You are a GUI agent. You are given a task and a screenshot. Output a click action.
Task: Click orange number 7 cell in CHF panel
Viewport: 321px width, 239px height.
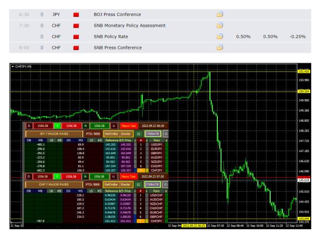coord(140,221)
